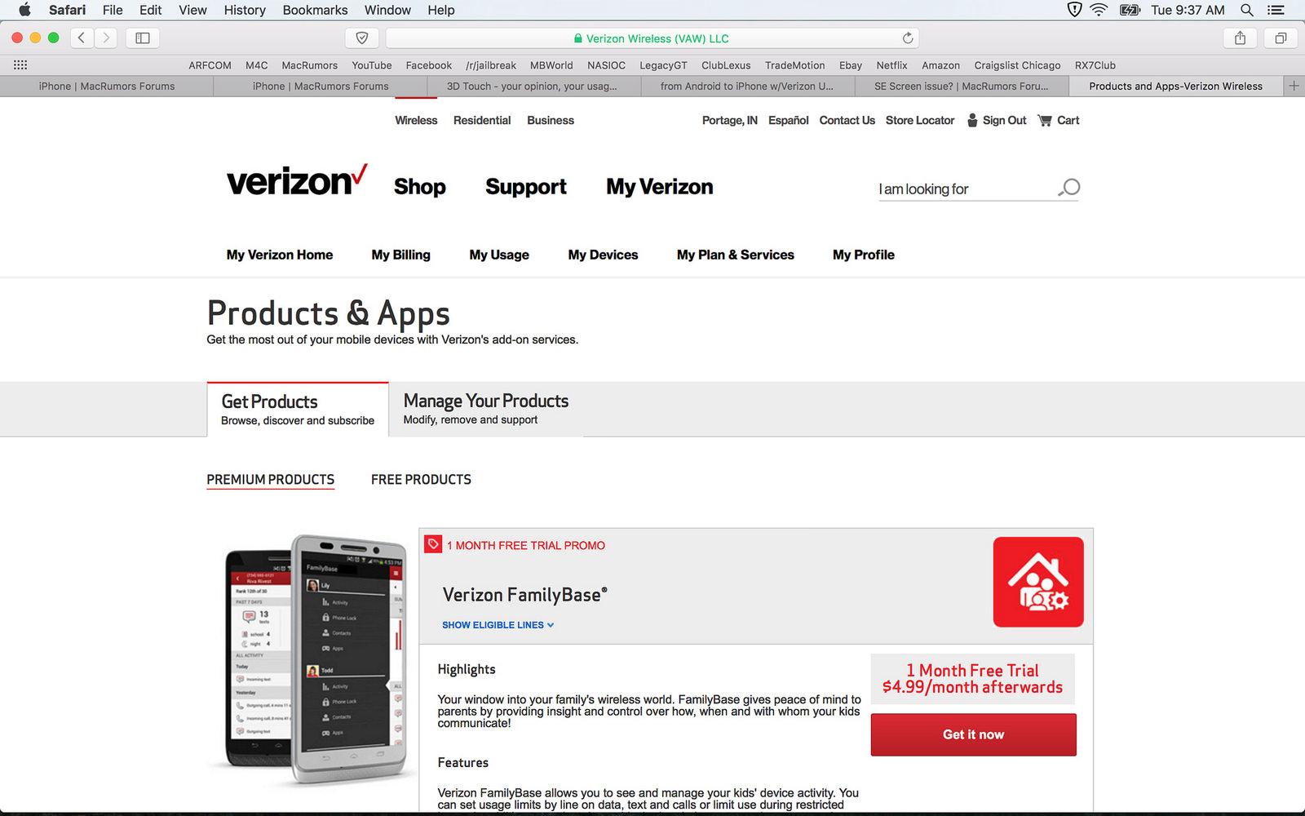This screenshot has height=816, width=1305.
Task: Click the 1 Month Free Trial promo text
Action: pyautogui.click(x=526, y=545)
